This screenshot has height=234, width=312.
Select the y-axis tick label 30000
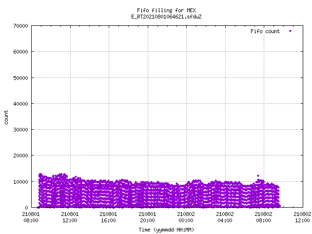(20, 130)
